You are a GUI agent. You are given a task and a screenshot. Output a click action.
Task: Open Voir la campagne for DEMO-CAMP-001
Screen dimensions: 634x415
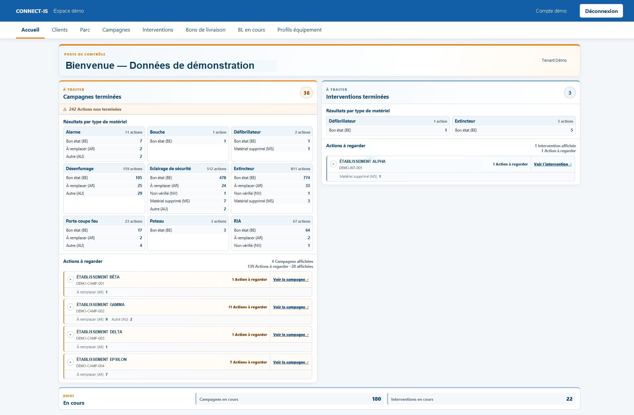[291, 279]
